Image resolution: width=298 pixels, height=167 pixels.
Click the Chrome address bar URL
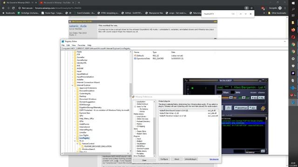click(x=58, y=8)
